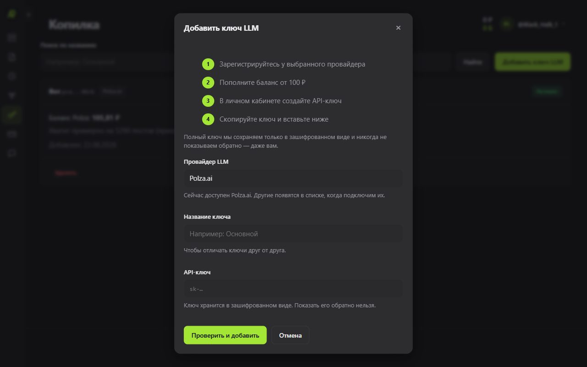Click the green app logo in the sidebar
Viewport: 587px width, 367px height.
(x=12, y=14)
